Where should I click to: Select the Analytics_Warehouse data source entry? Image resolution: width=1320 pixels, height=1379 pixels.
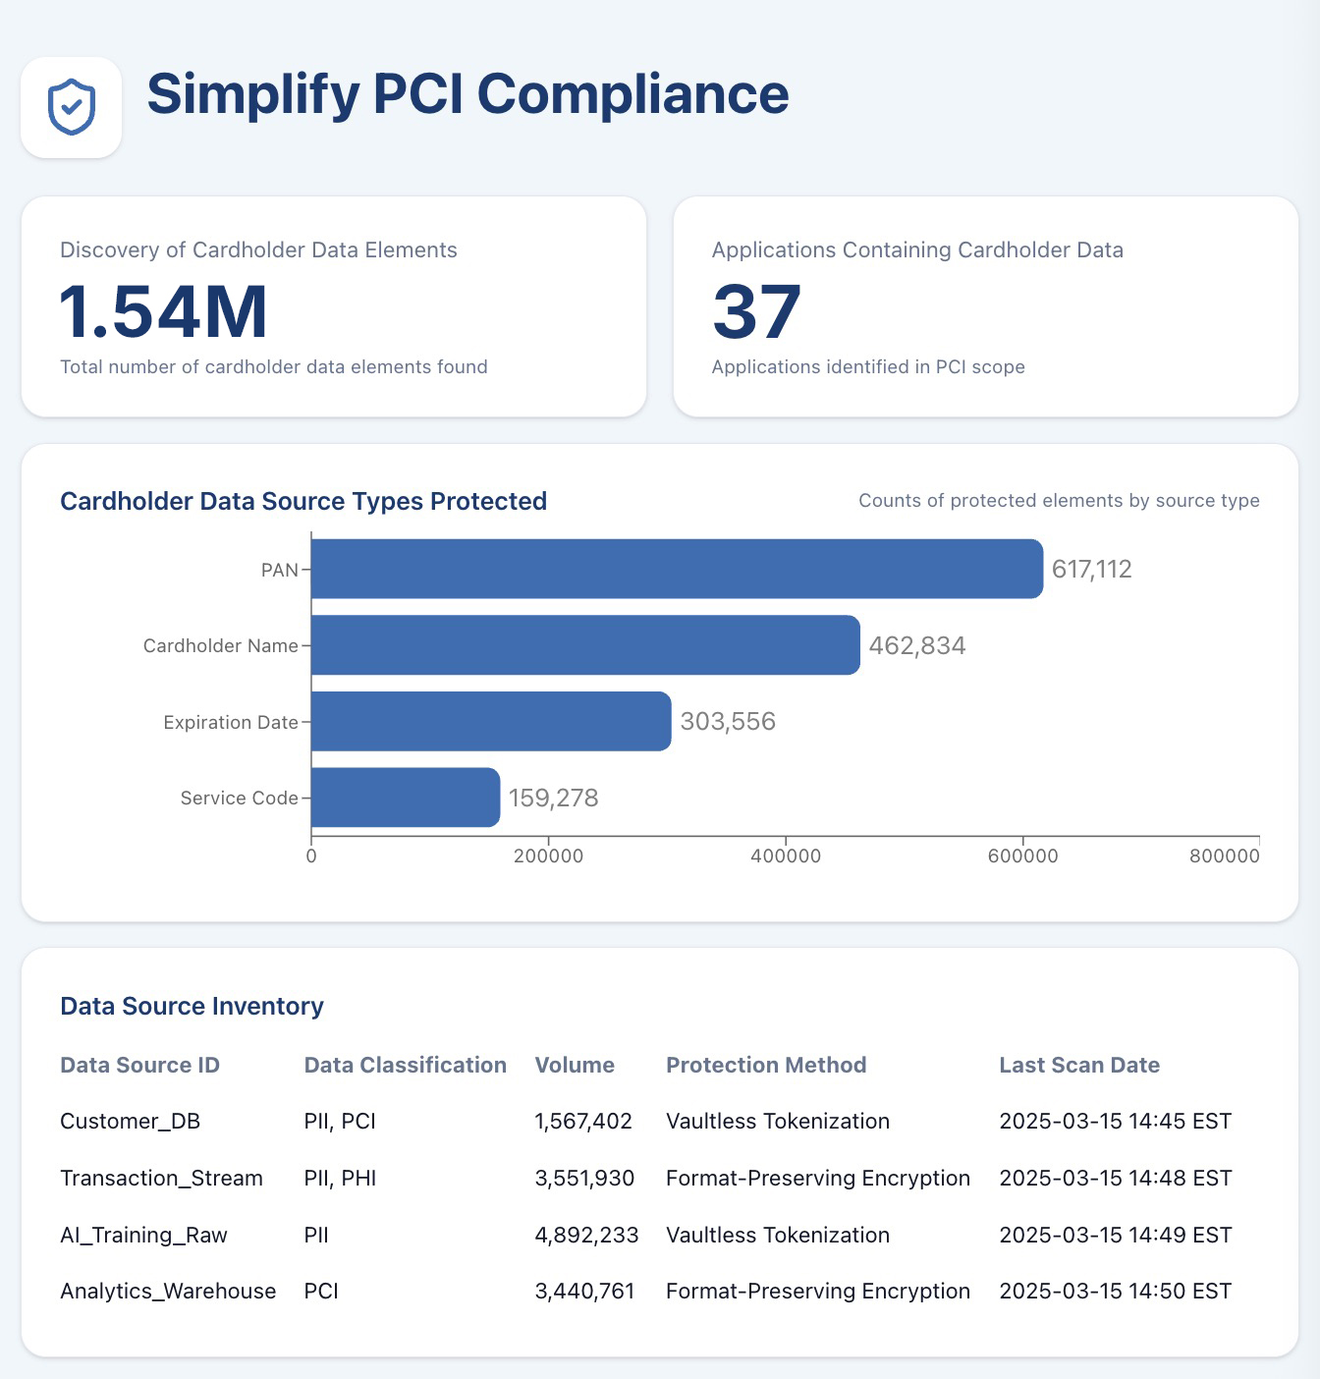click(x=168, y=1292)
